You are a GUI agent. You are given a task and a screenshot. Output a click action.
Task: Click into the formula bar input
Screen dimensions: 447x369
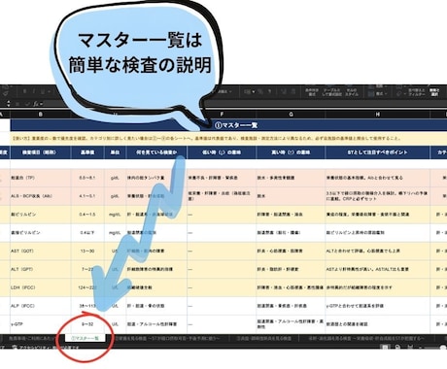point(324,104)
